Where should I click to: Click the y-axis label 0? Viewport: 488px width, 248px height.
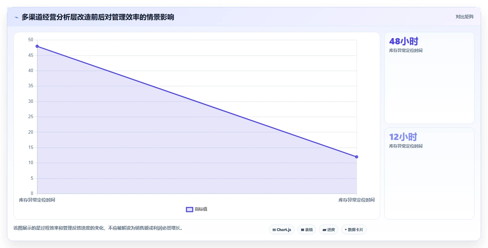pos(32,194)
